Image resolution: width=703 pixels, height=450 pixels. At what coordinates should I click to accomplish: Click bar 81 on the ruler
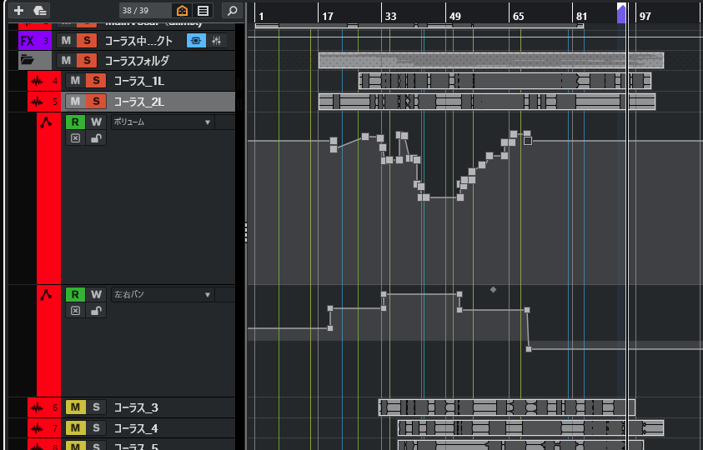(x=581, y=17)
